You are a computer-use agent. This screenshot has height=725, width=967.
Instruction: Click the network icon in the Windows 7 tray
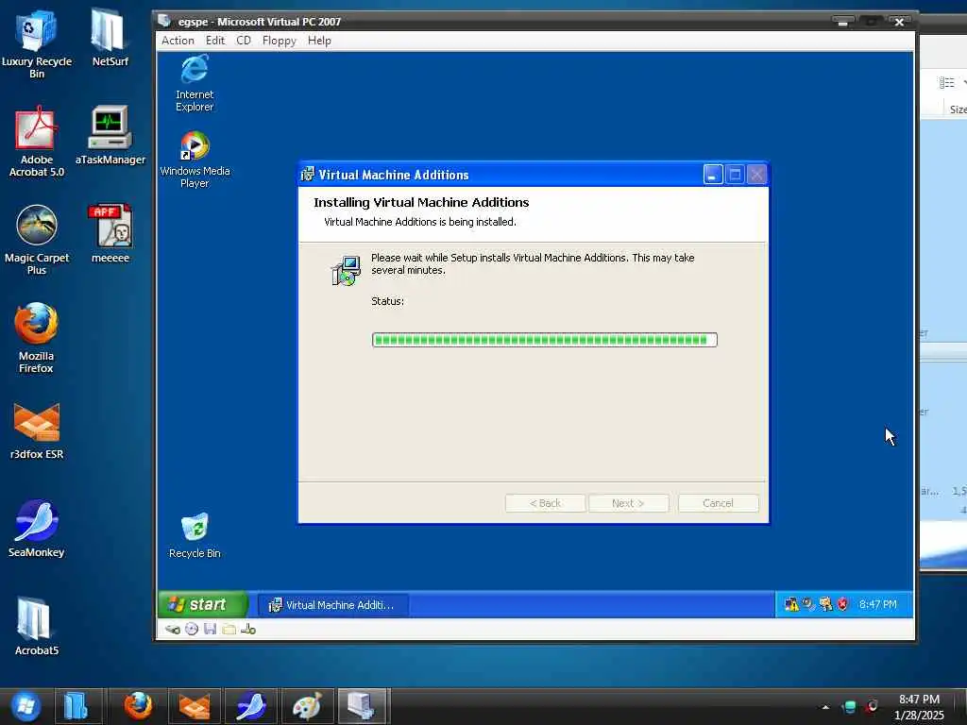point(849,707)
